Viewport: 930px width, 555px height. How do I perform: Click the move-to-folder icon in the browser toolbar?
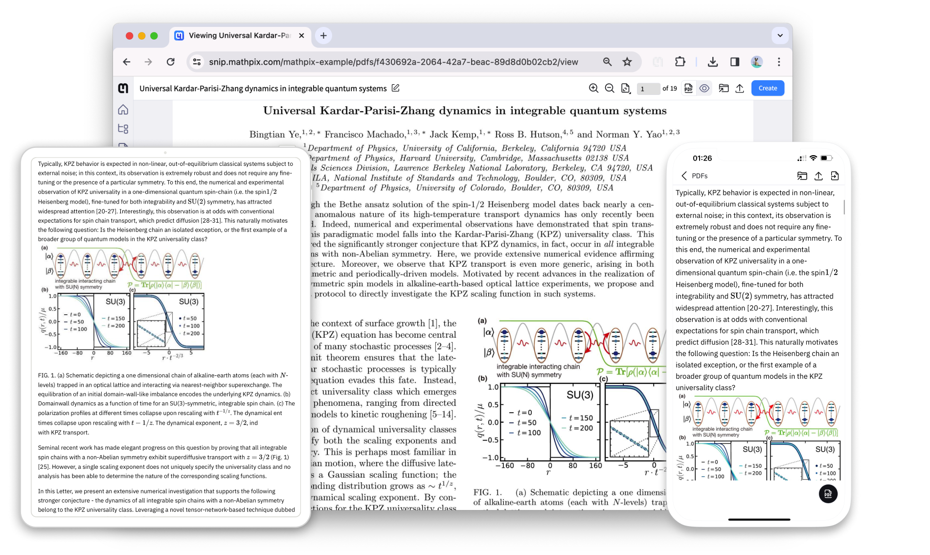coord(724,88)
